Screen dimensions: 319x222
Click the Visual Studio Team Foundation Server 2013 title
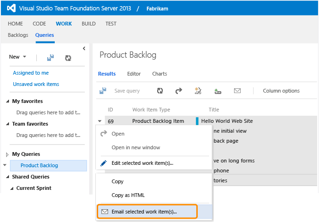click(x=75, y=9)
